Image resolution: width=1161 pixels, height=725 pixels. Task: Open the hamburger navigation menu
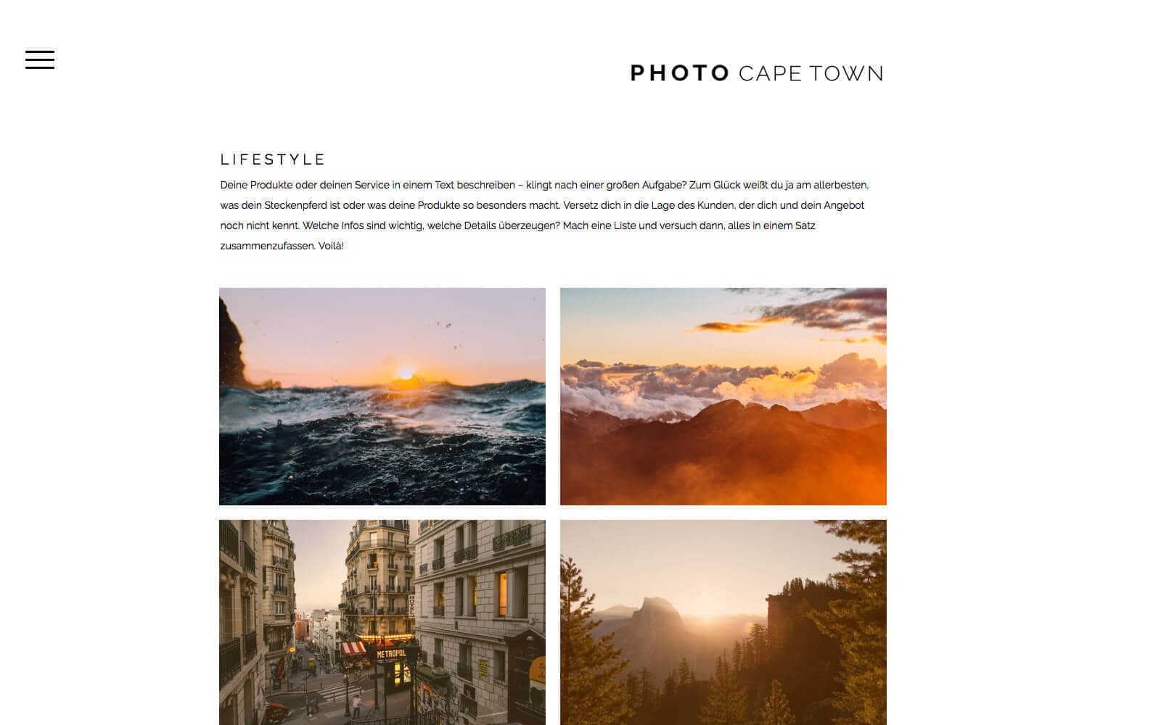40,59
